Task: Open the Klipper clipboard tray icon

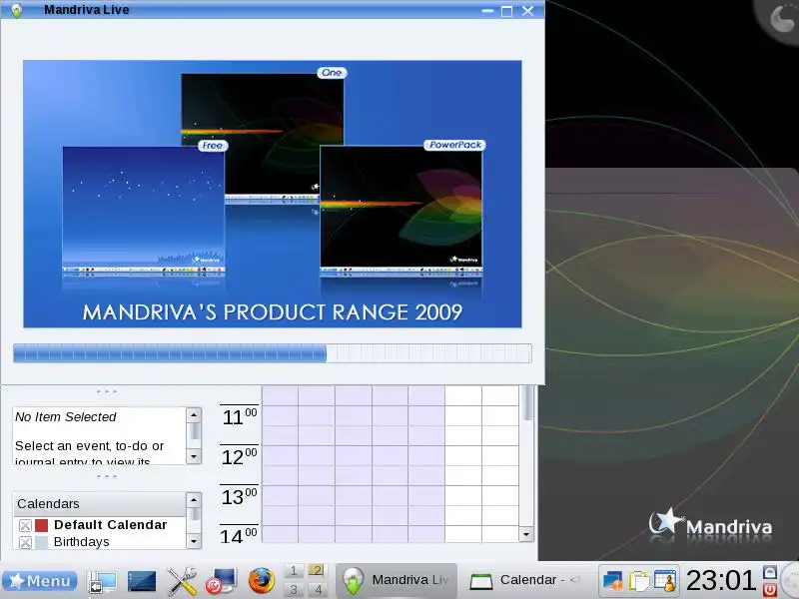Action: point(638,581)
